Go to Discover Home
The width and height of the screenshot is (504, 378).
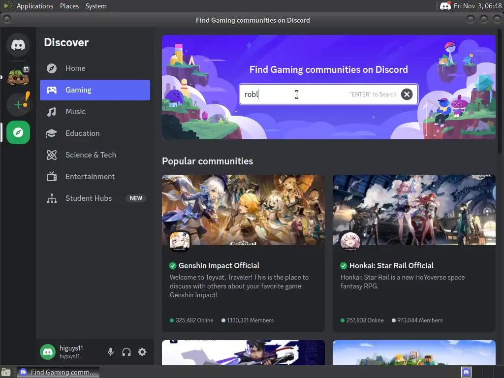95,68
